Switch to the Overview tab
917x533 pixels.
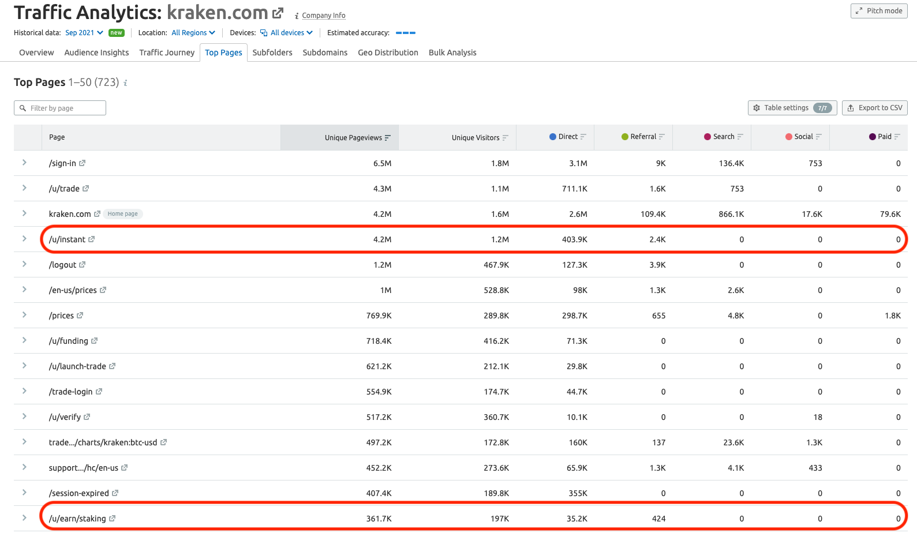click(x=36, y=52)
